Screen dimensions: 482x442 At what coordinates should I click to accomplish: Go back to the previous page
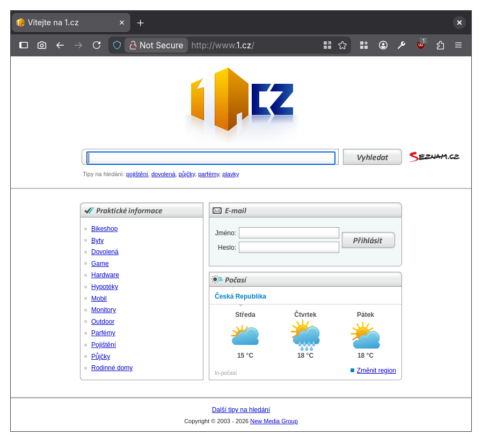click(60, 45)
